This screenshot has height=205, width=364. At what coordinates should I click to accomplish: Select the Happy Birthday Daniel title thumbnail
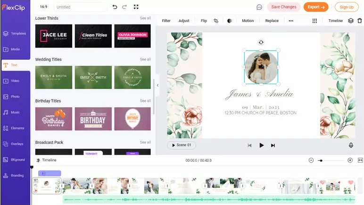[x=54, y=119]
